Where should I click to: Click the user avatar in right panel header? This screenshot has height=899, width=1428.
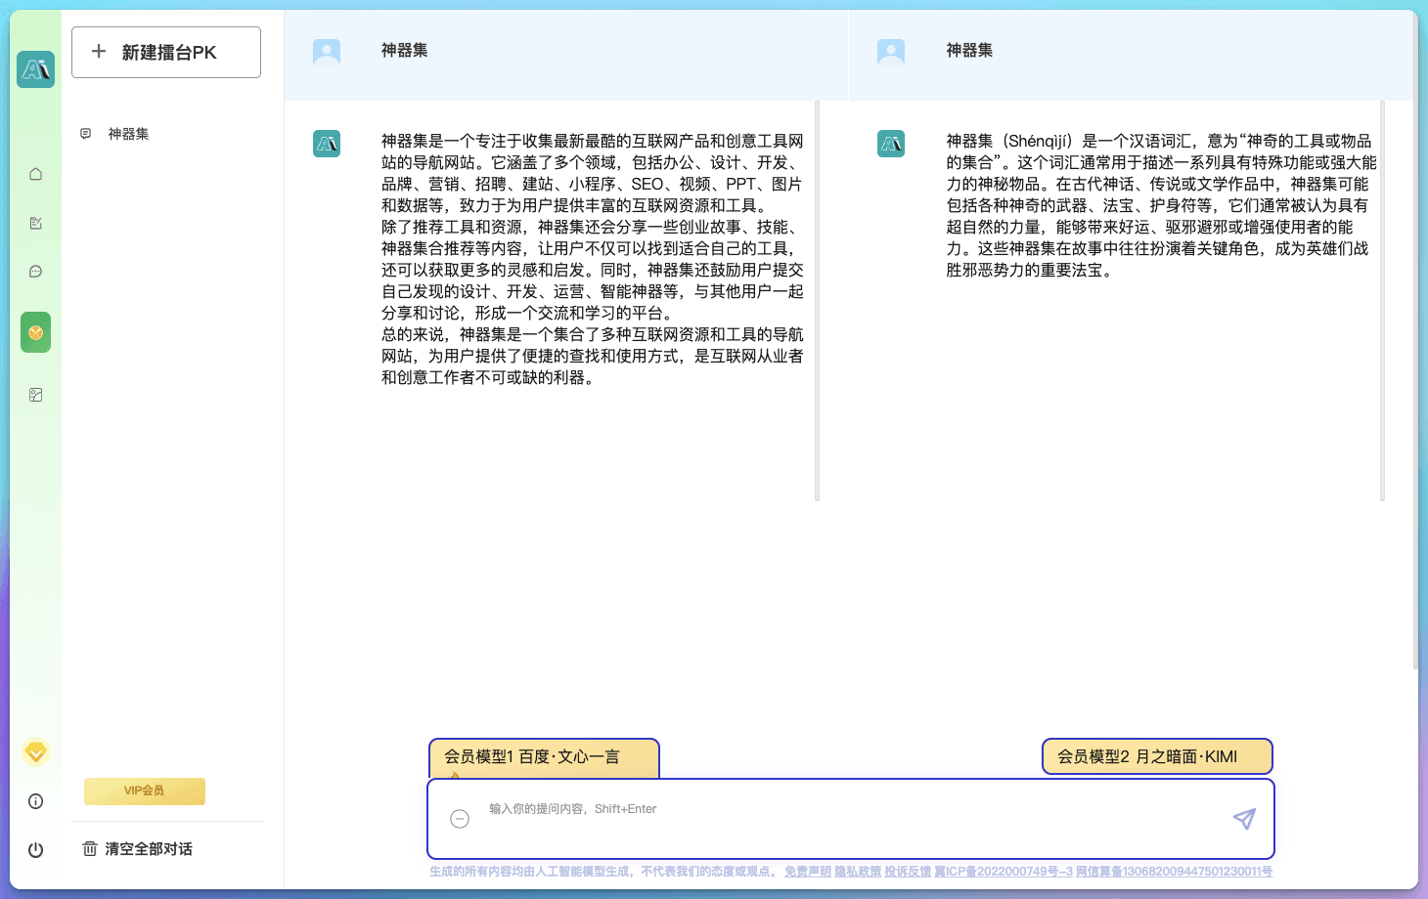891,52
